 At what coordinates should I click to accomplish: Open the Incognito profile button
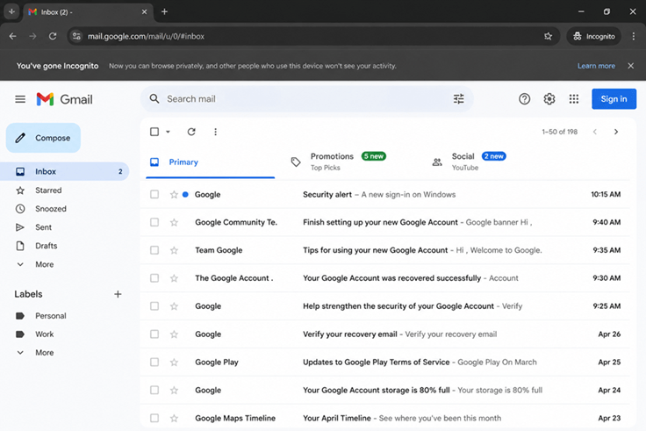click(x=594, y=36)
